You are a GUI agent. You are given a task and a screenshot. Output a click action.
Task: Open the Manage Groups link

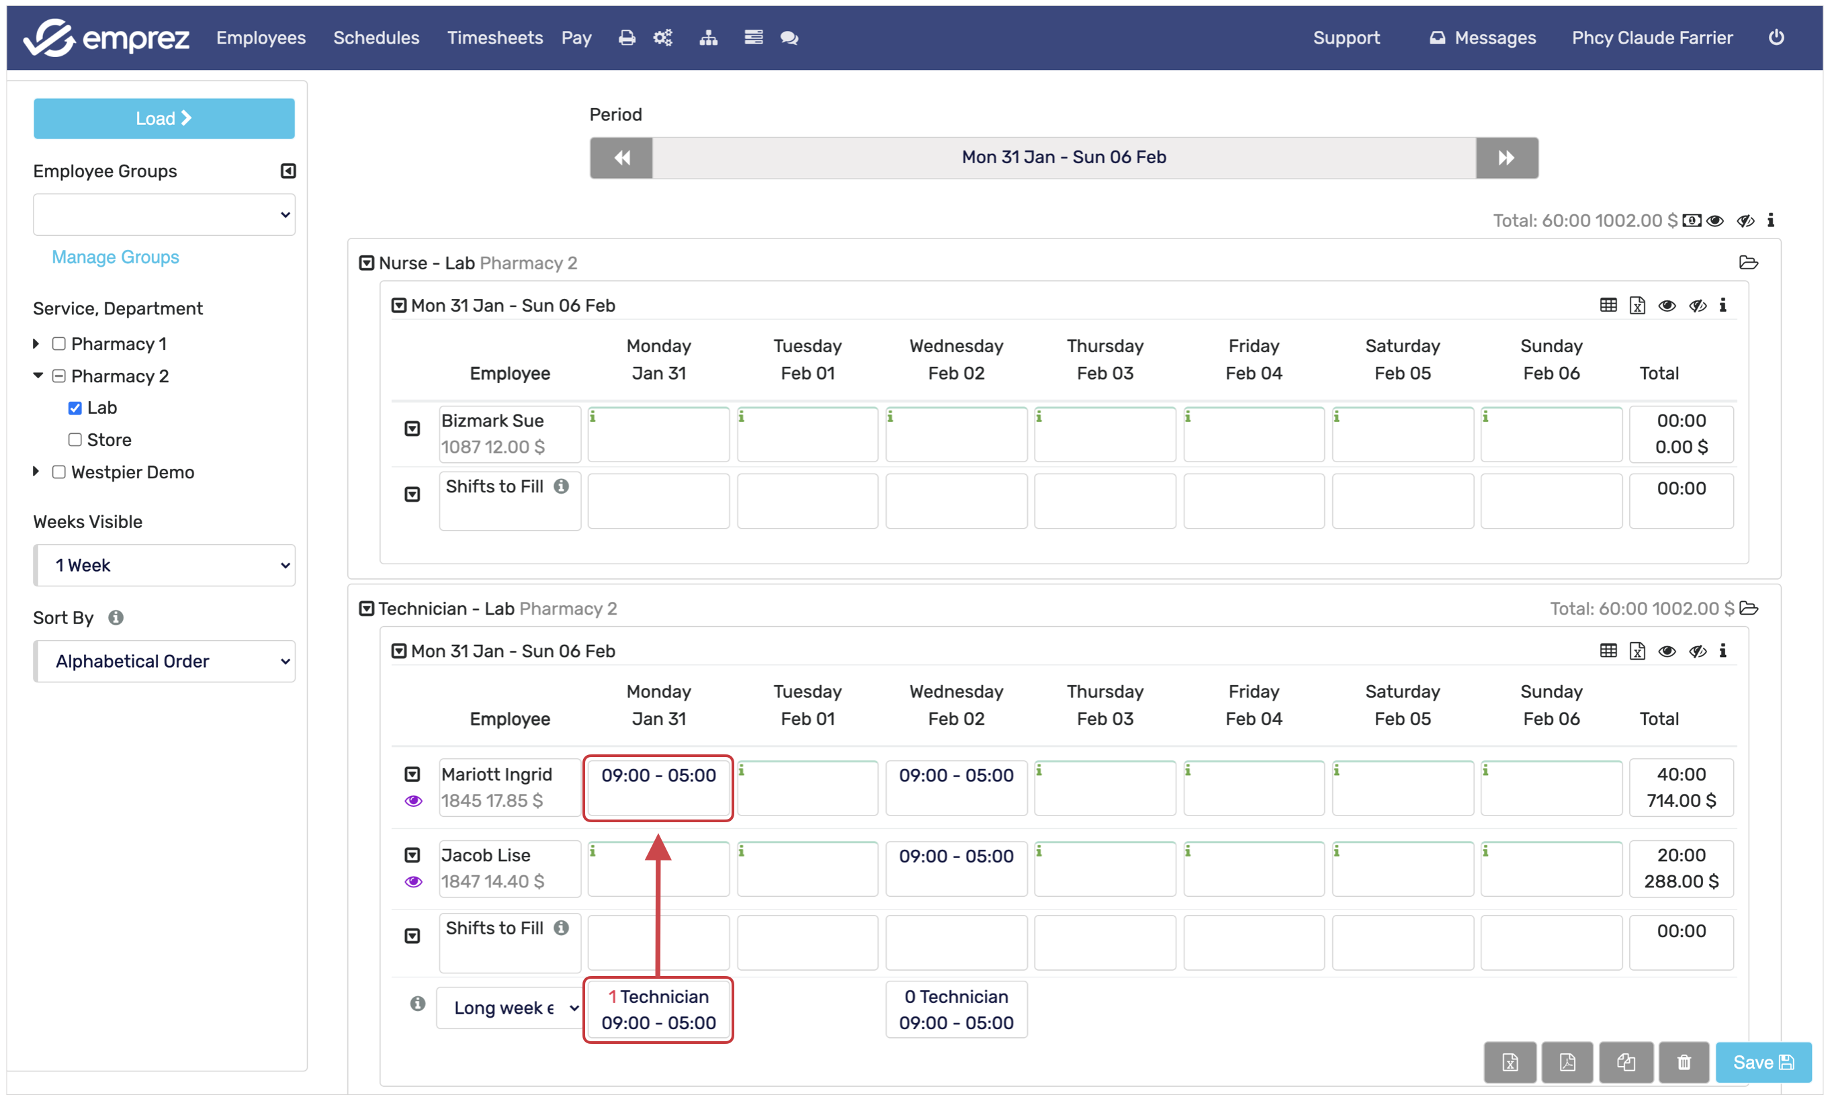pos(115,257)
